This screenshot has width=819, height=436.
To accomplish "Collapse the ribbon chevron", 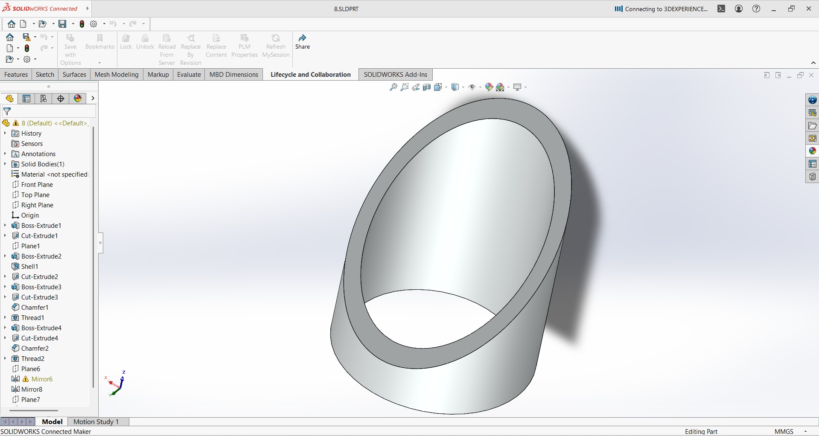I will tap(813, 63).
